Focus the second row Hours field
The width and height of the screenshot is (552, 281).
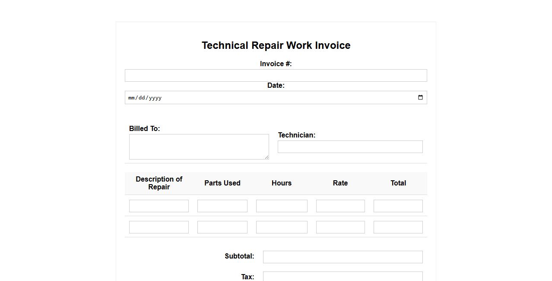point(282,227)
